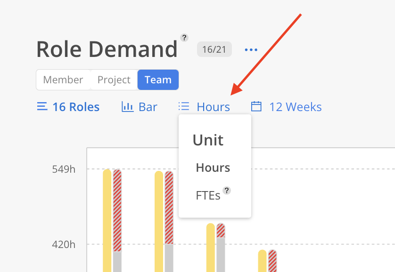Click the roles list icon

pyautogui.click(x=42, y=106)
